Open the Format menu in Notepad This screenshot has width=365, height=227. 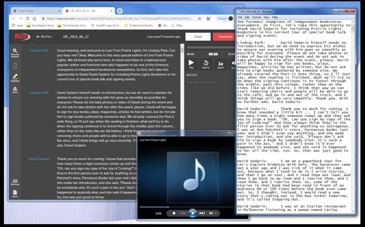tap(256, 17)
